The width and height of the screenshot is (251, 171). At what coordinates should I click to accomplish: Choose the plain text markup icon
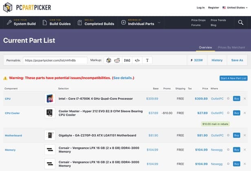[x=147, y=60]
